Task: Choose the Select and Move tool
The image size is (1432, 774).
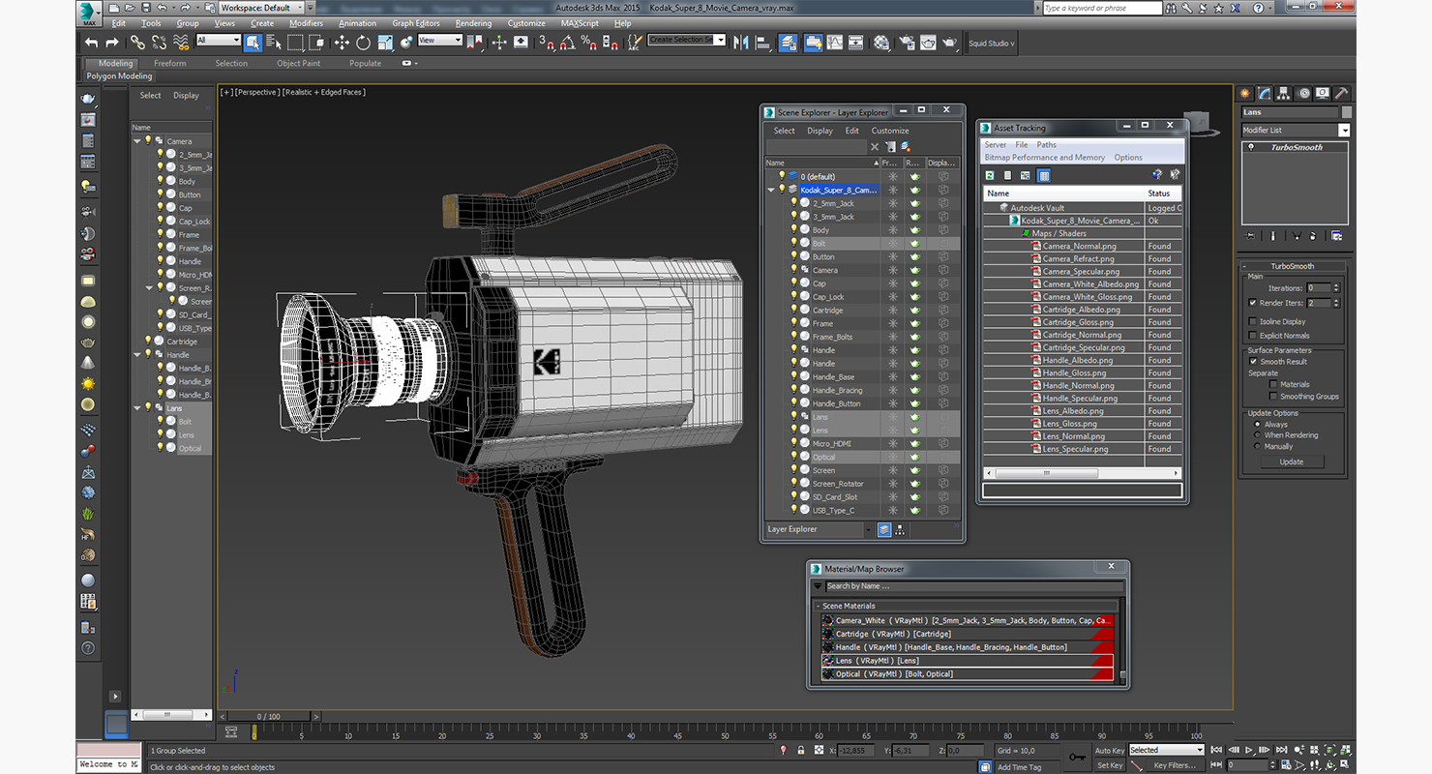Action: click(342, 43)
